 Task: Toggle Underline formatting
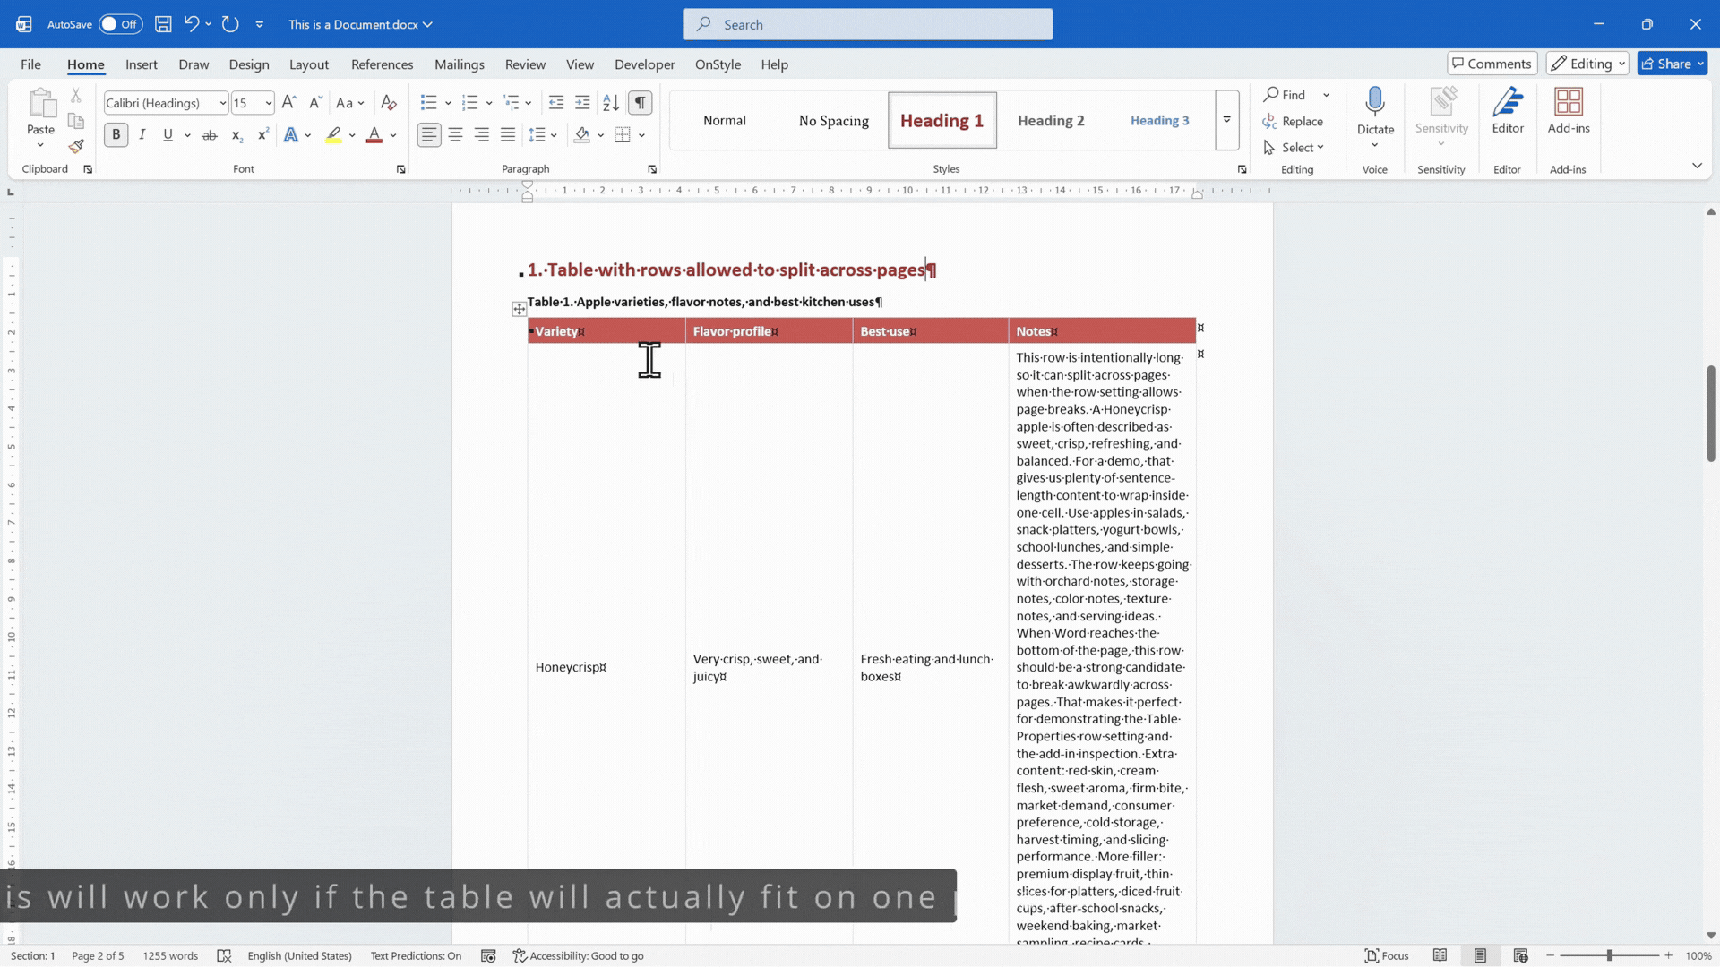coord(168,135)
